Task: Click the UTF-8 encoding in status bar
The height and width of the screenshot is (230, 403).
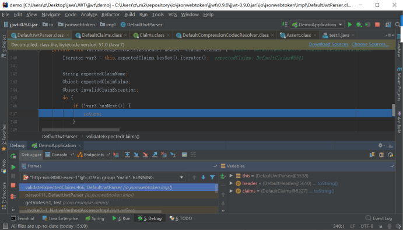Action: click(367, 226)
